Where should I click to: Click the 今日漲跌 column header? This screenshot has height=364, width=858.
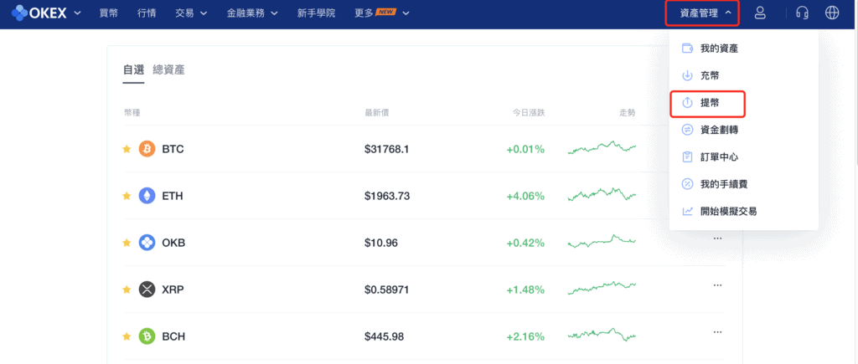pos(529,113)
